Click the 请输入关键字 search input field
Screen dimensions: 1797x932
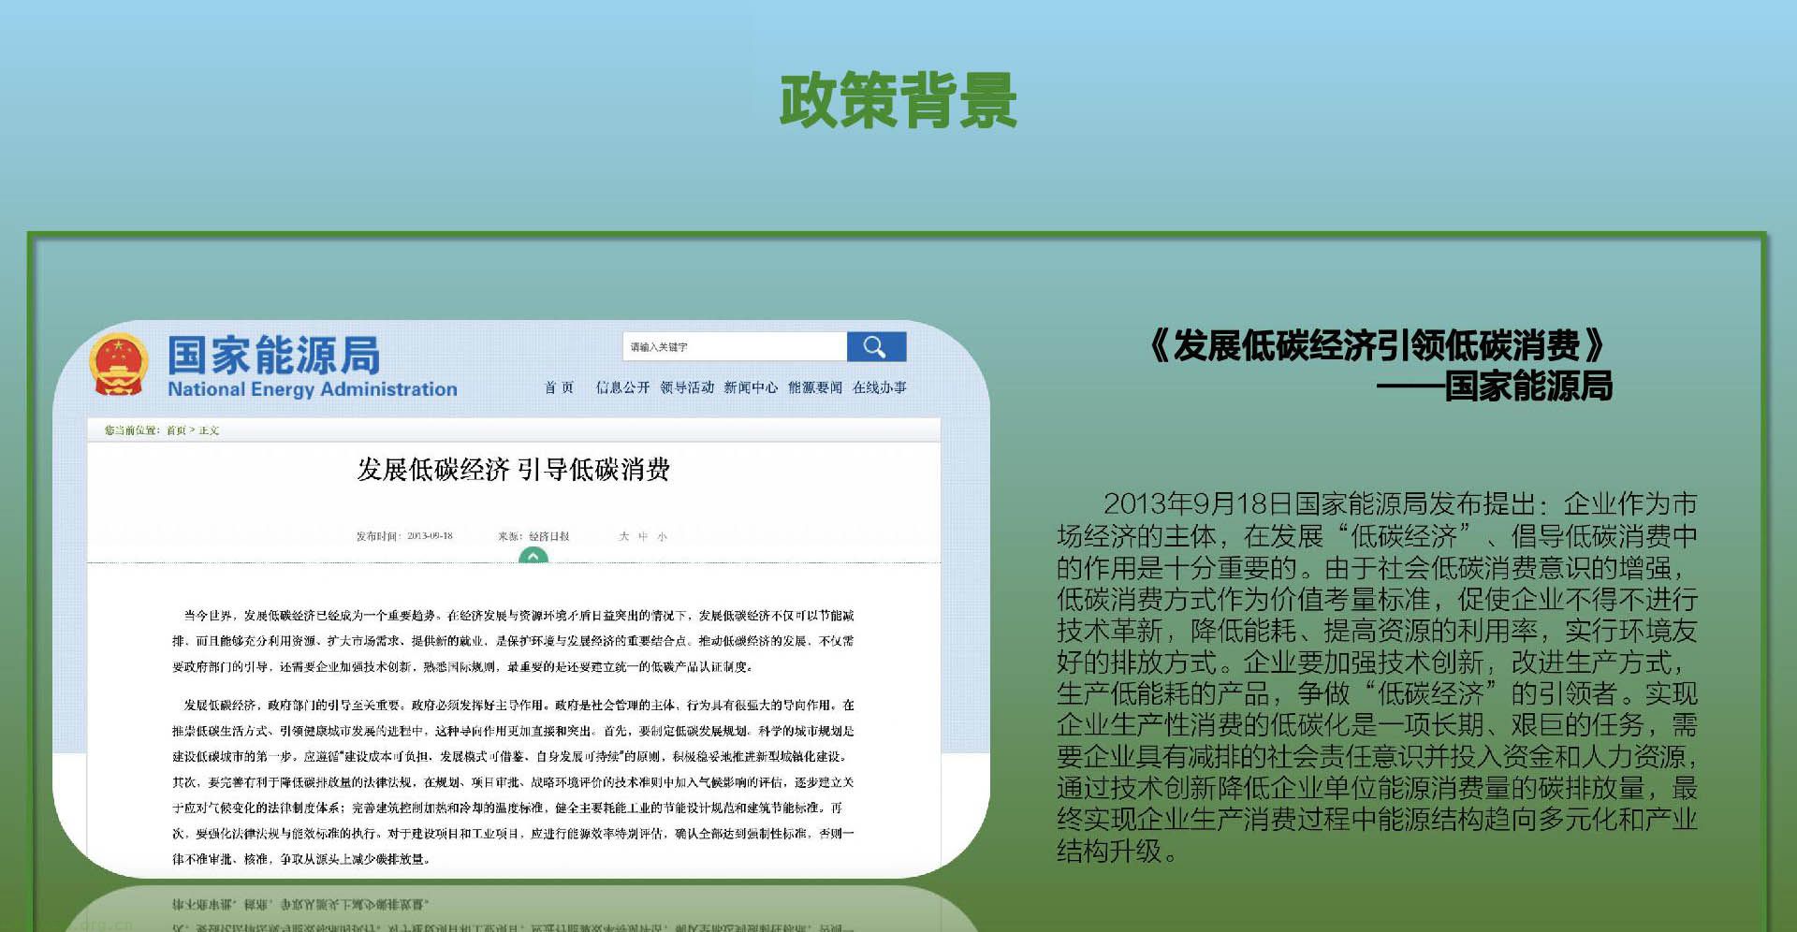tap(735, 347)
